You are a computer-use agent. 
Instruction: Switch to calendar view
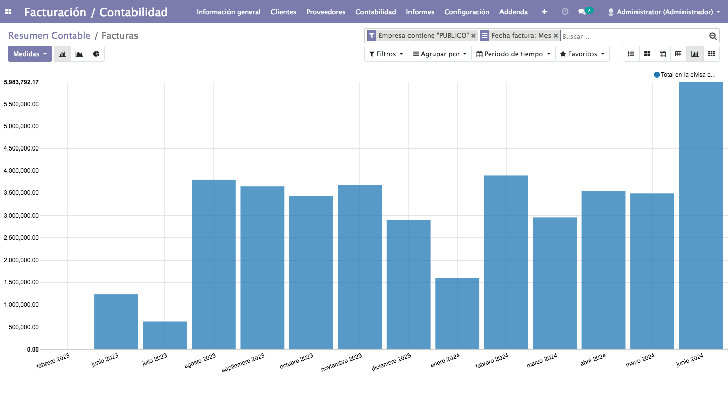coord(663,54)
